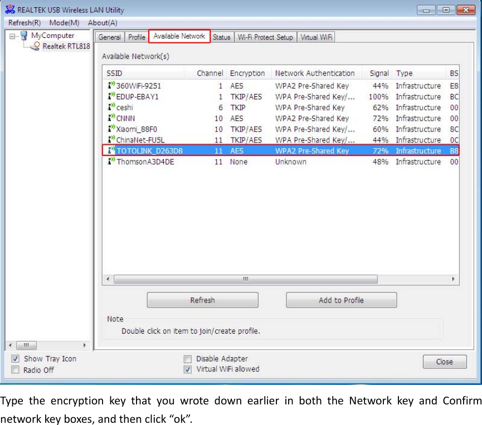Switch to the Profile tab

click(x=137, y=37)
